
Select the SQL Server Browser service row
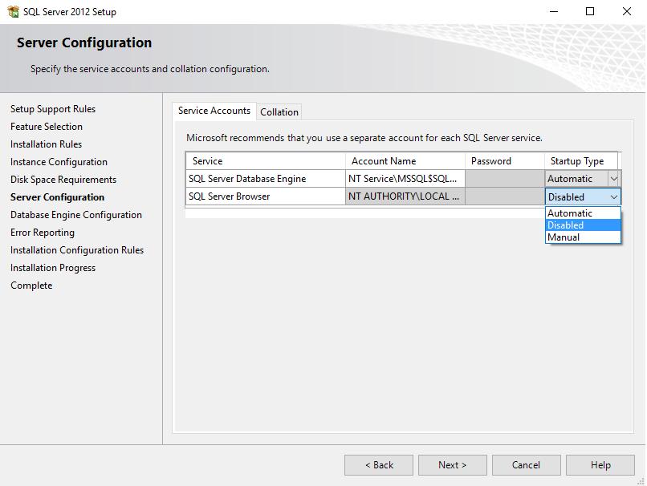click(x=265, y=196)
